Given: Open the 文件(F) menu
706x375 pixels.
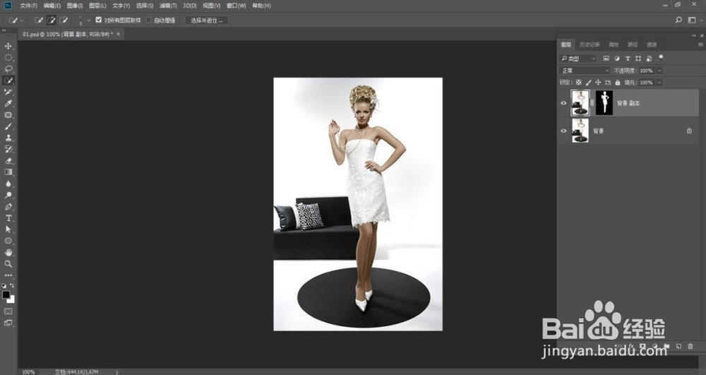Looking at the screenshot, I should [29, 6].
